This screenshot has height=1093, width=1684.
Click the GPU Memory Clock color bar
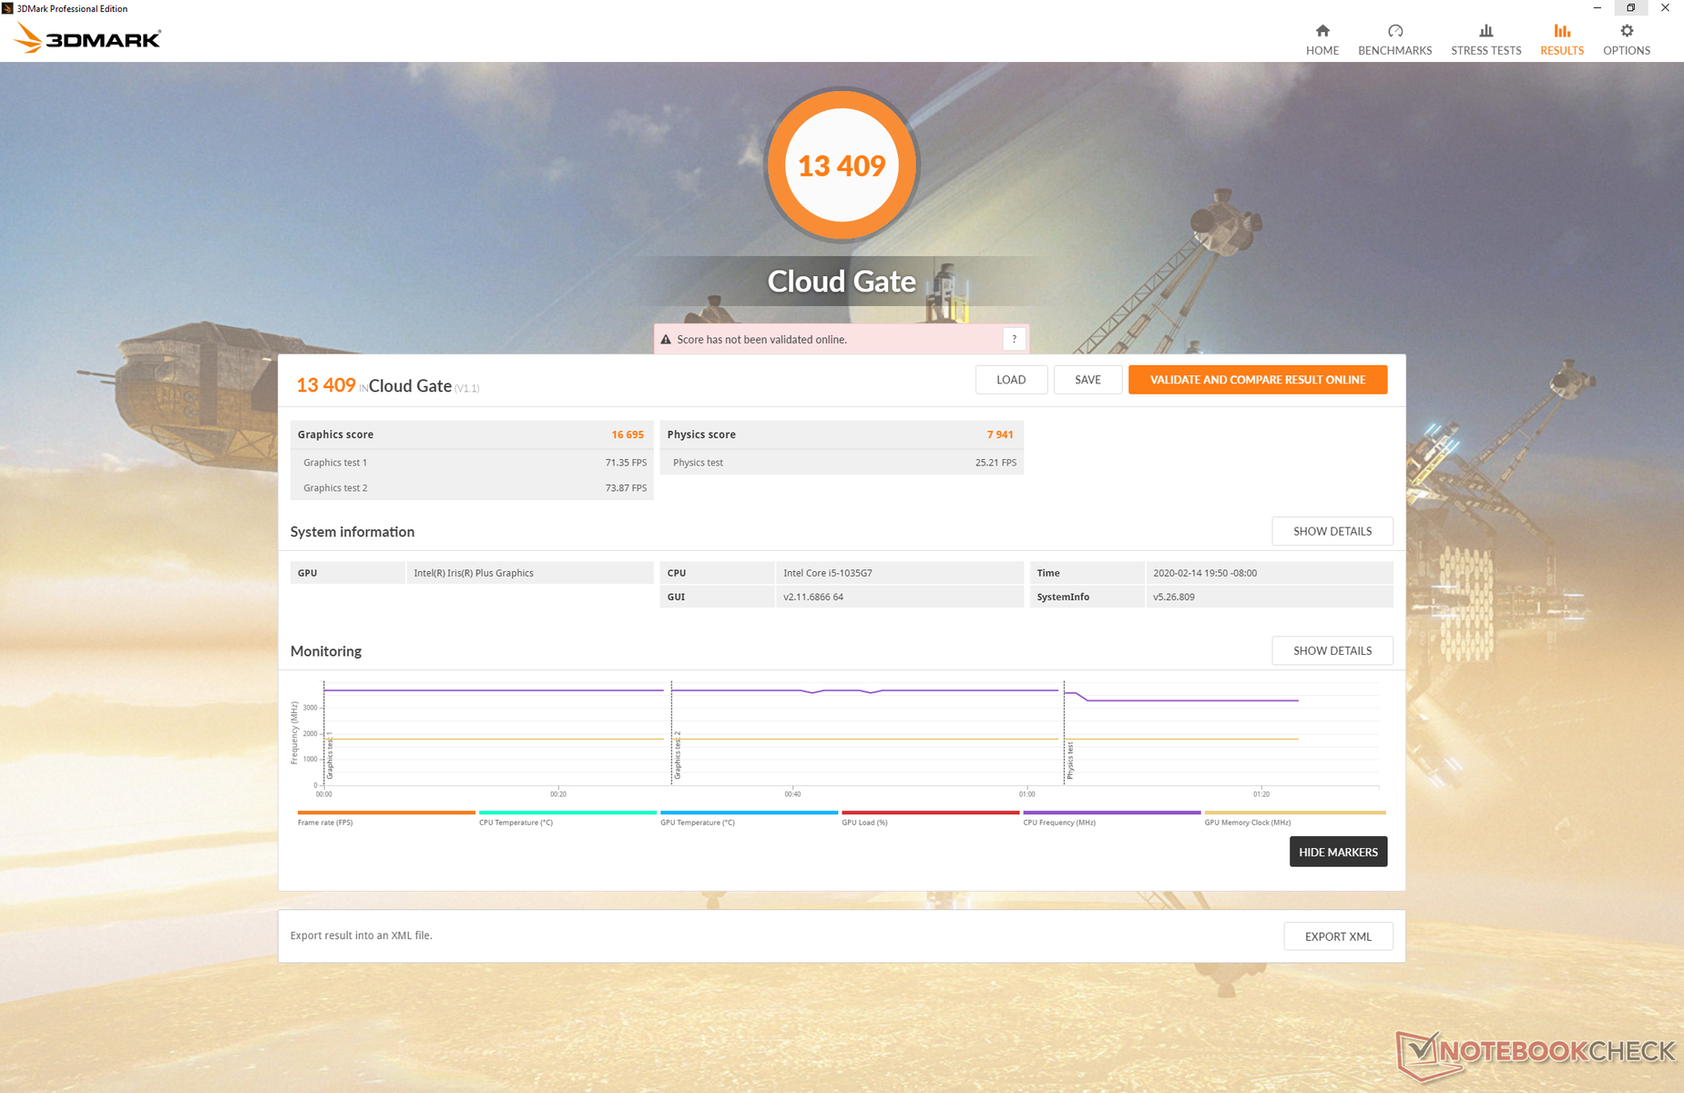[x=1294, y=812]
